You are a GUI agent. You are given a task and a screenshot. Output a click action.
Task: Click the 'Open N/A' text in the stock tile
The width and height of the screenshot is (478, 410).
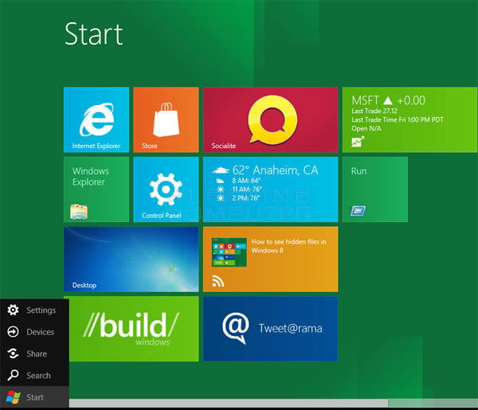coord(366,128)
